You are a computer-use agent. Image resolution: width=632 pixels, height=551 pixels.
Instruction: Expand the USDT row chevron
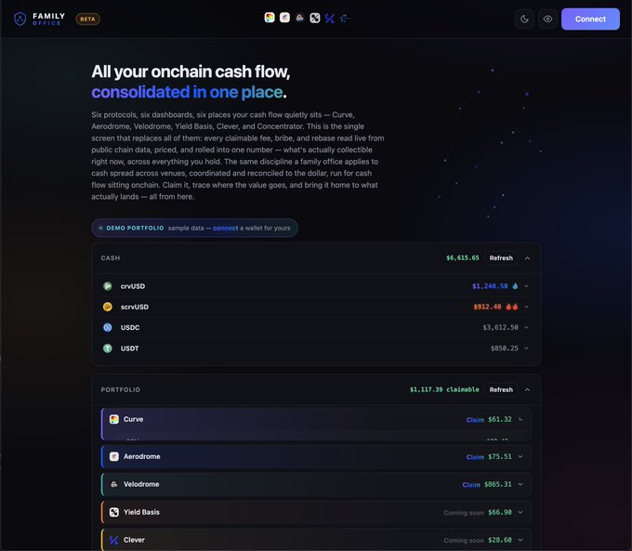pyautogui.click(x=526, y=348)
